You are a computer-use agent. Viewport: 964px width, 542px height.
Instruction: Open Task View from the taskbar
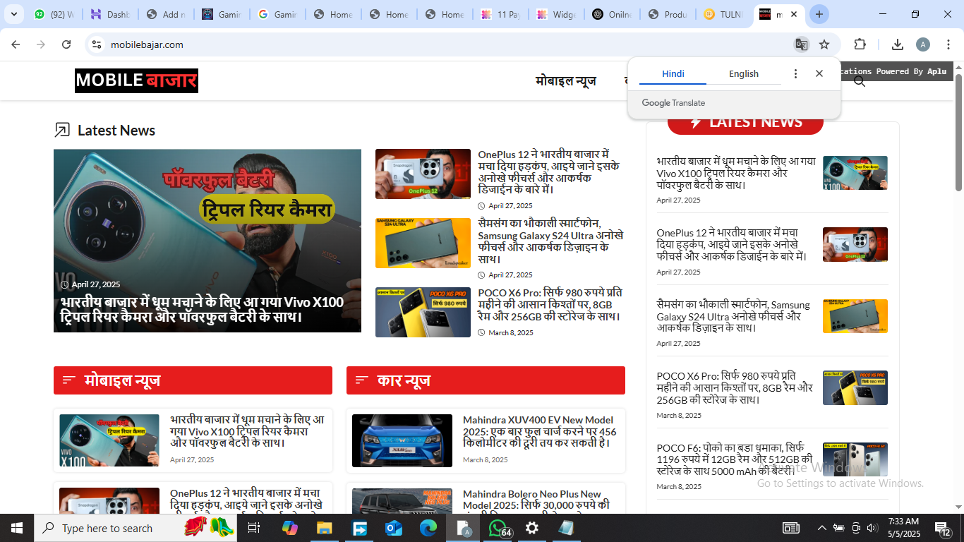pyautogui.click(x=254, y=528)
